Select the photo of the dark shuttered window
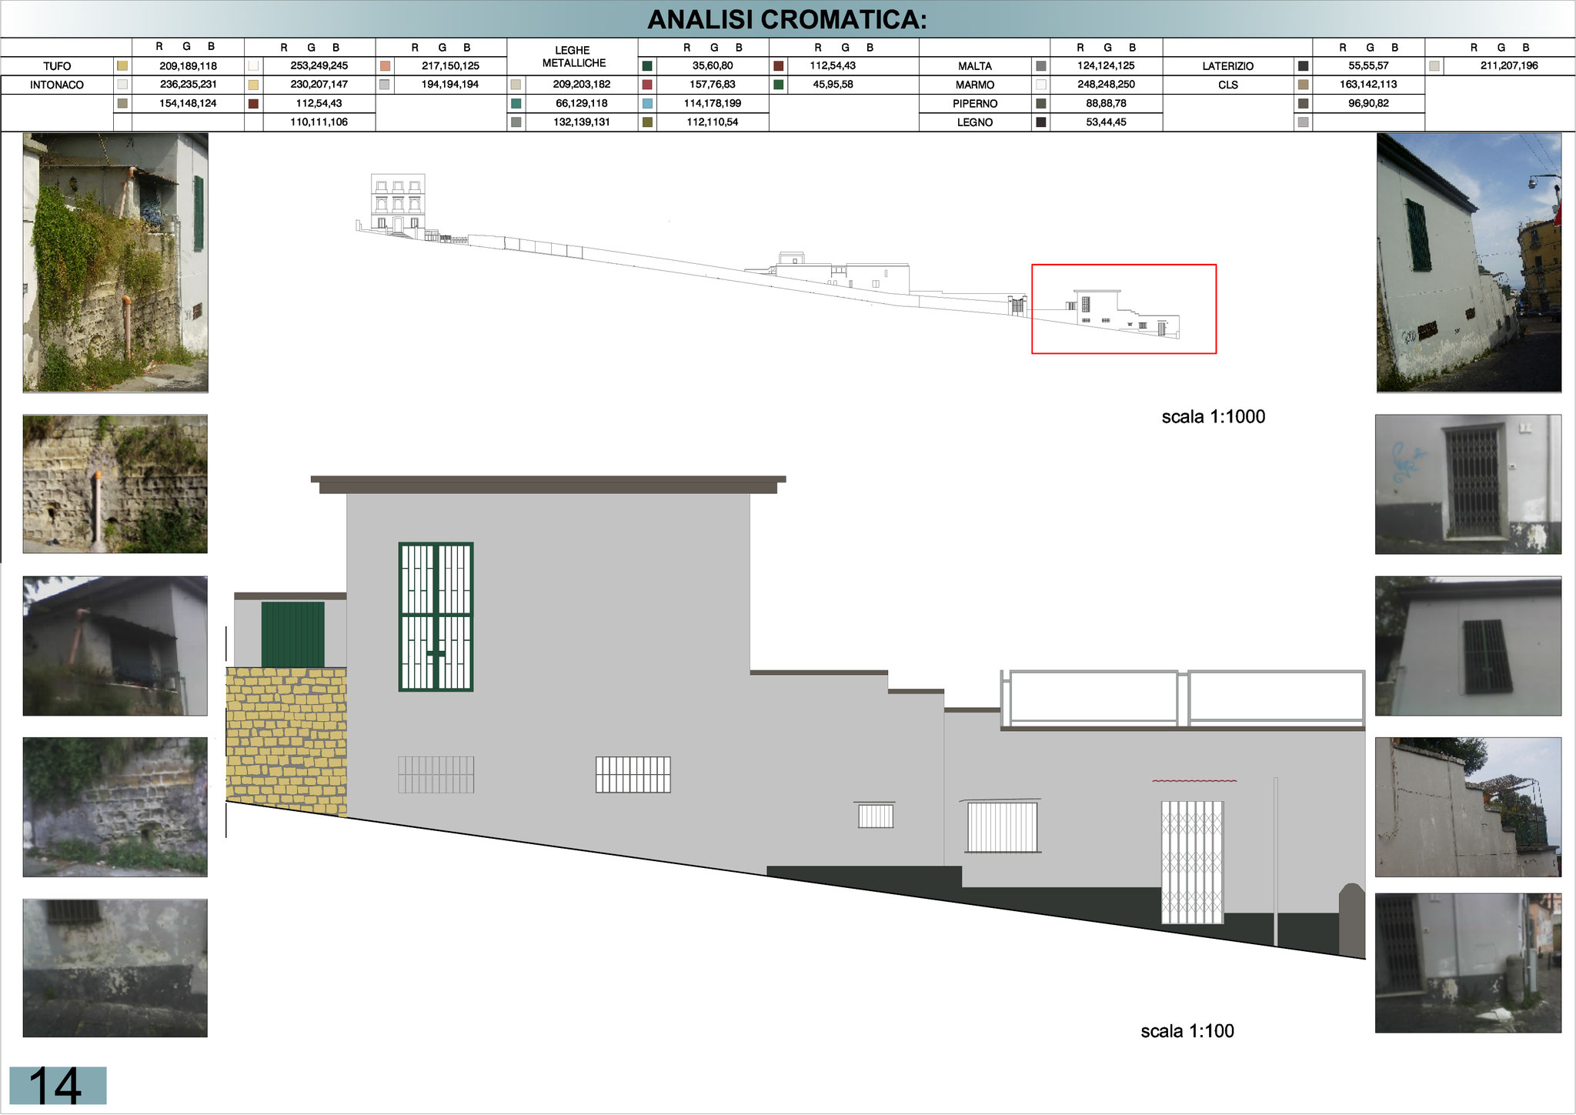This screenshot has height=1115, width=1576. pos(1467,646)
